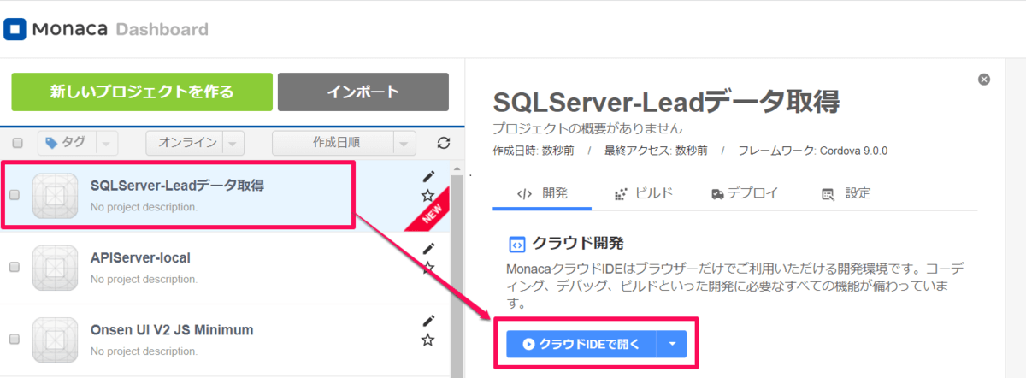
Task: Select the SQLServer-Leadデータ取得 project name
Action: [x=177, y=185]
